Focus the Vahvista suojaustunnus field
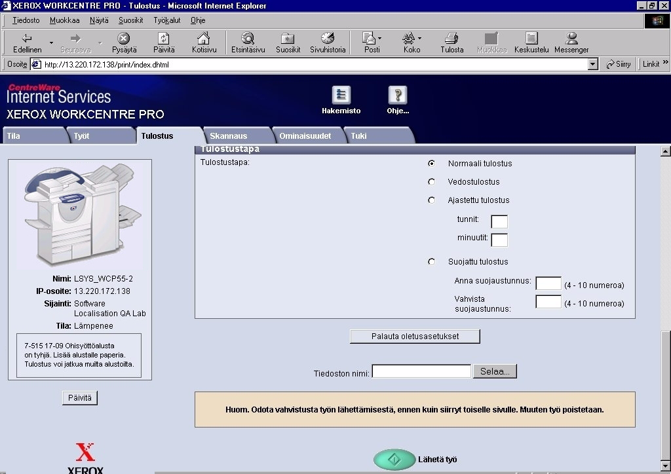Screen dimensions: 671x474 point(548,302)
